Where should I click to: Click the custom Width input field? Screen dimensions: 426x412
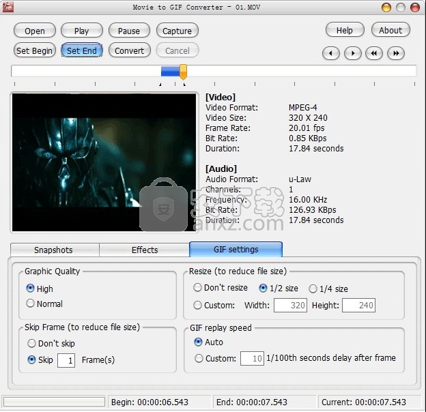[x=290, y=306]
